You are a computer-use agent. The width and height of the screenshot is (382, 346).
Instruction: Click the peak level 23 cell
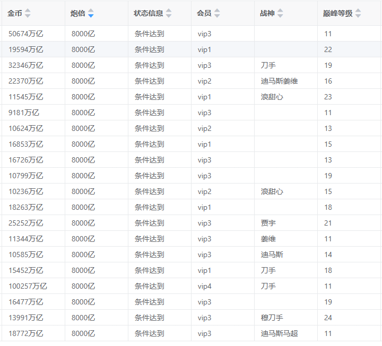(328, 97)
